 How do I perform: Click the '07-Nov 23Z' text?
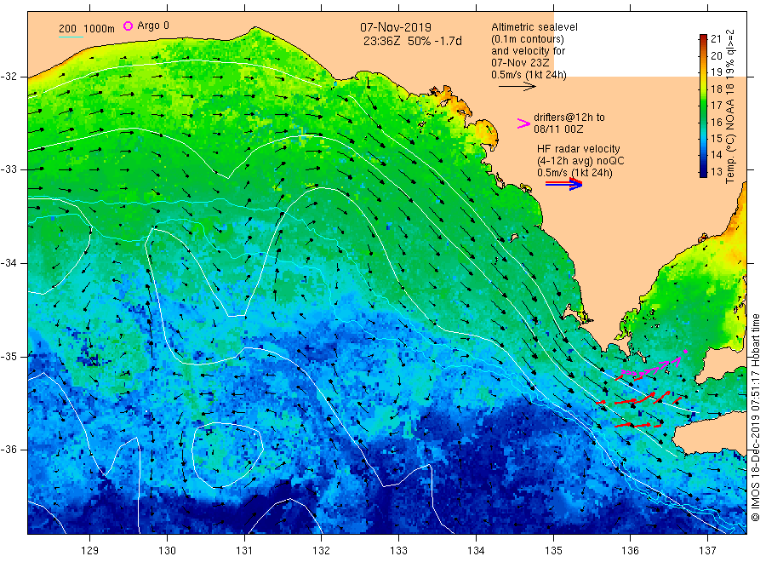(x=520, y=62)
